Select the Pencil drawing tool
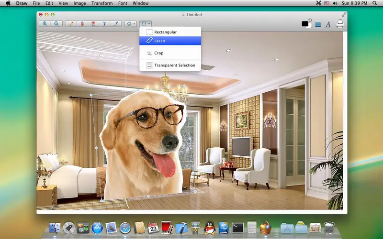This screenshot has height=239, width=383. coord(71,23)
